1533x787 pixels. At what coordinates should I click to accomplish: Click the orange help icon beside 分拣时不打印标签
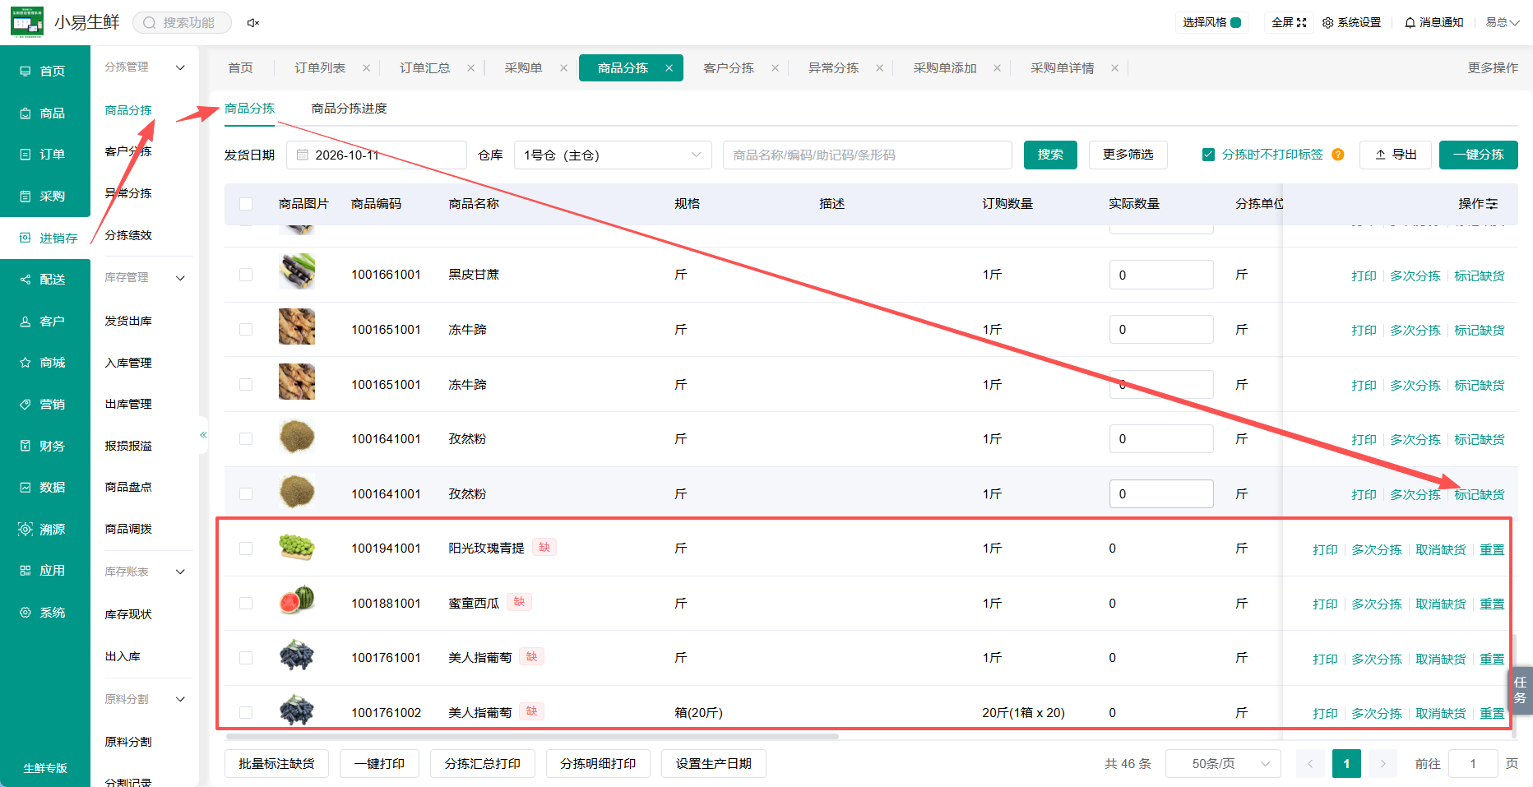click(1338, 155)
